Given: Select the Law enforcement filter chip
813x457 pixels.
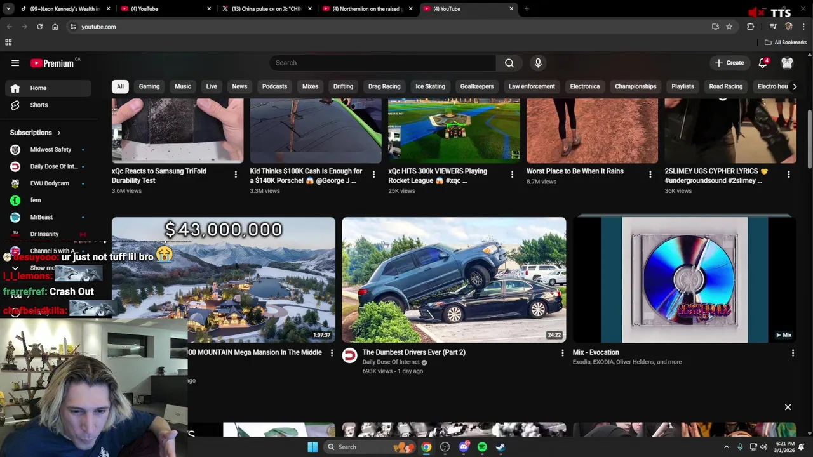Looking at the screenshot, I should (x=532, y=86).
